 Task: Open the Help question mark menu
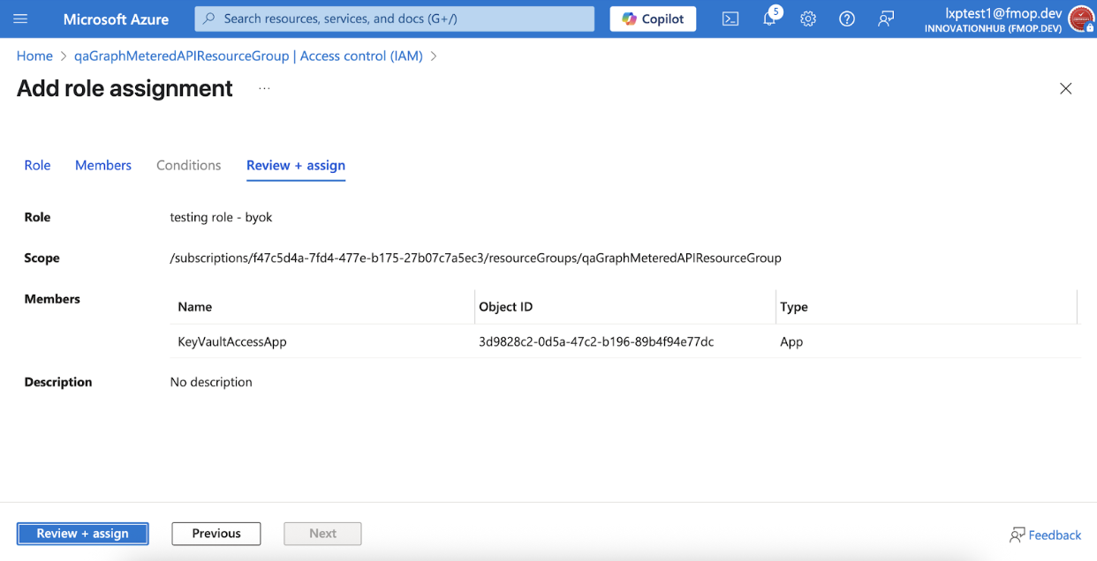click(847, 19)
